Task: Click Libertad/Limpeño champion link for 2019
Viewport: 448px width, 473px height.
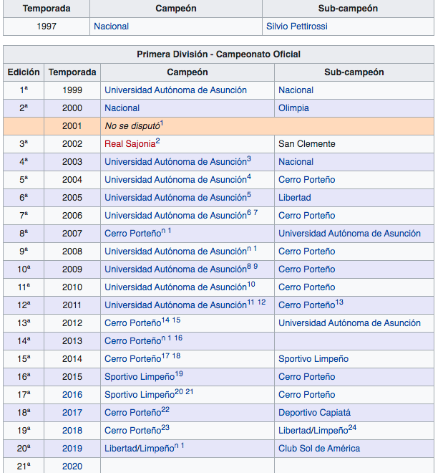Action: click(139, 449)
